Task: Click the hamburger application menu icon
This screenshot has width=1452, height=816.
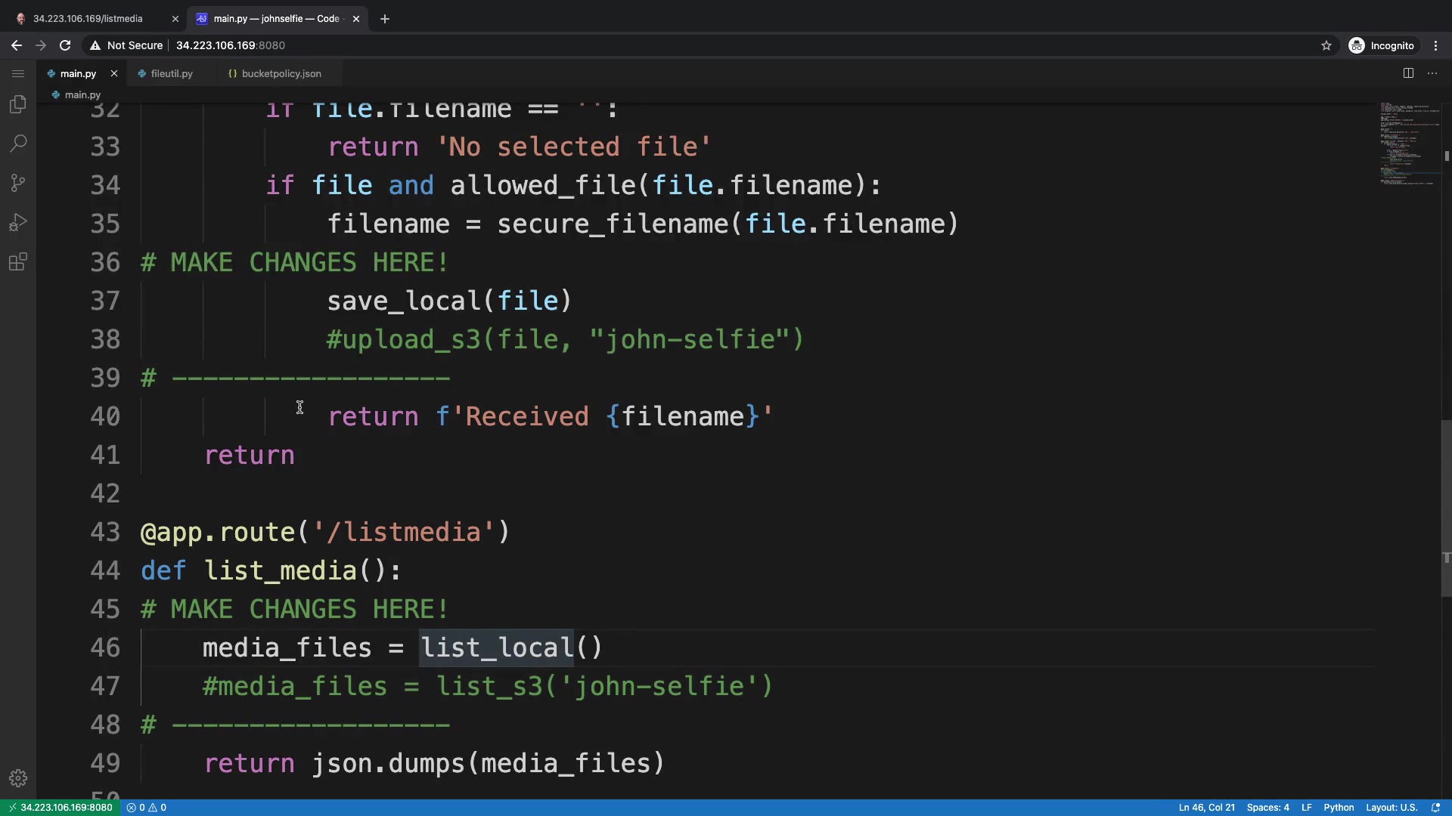Action: [x=18, y=73]
